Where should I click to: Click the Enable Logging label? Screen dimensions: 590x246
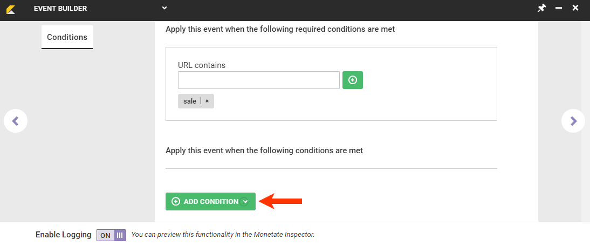click(x=64, y=235)
